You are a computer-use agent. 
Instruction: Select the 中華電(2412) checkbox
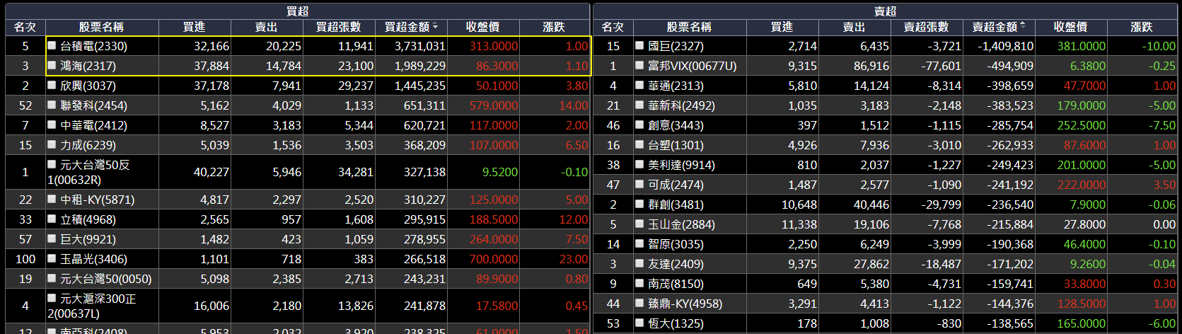(x=52, y=125)
